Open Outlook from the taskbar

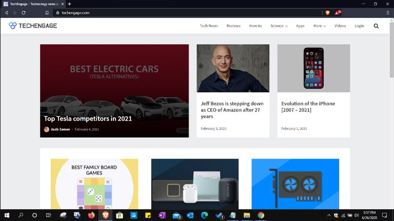click(x=190, y=215)
